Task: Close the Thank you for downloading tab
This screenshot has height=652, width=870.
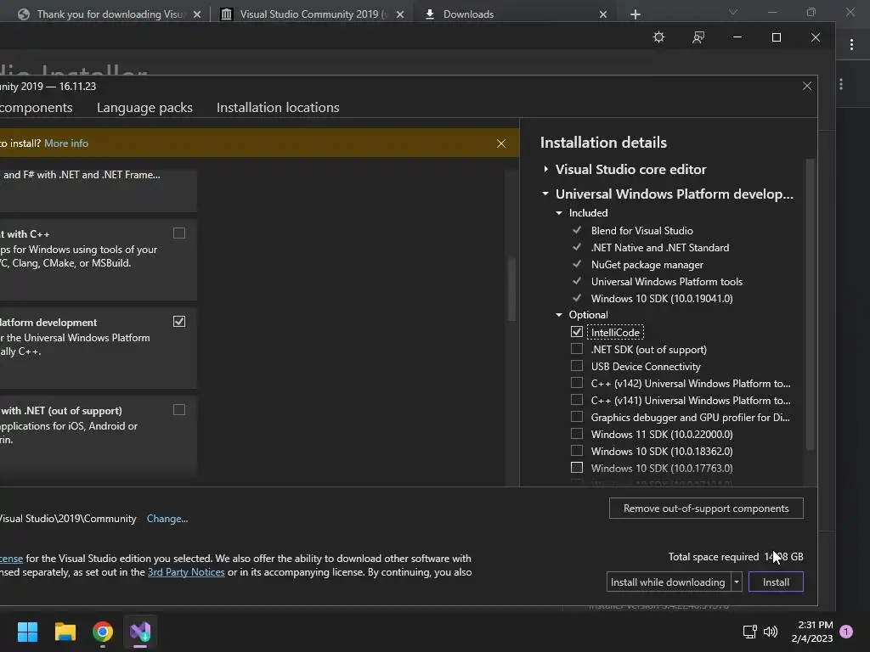Action: 197,14
